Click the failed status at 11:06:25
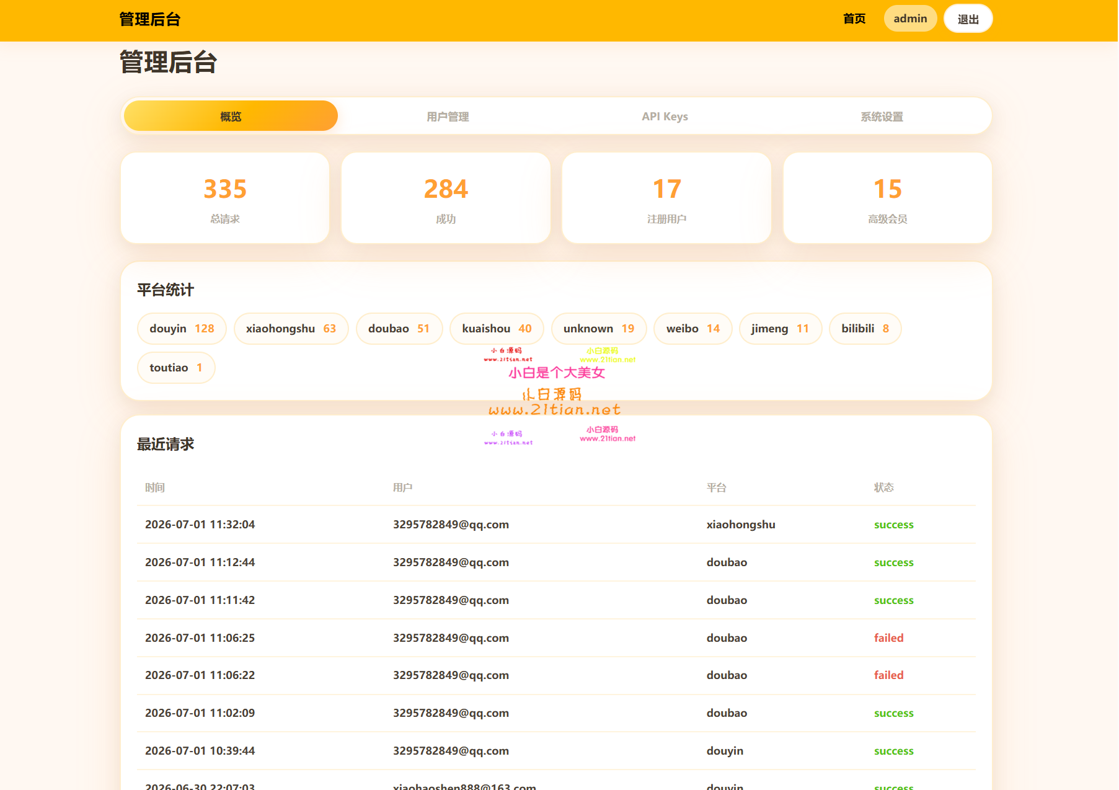 pos(888,637)
